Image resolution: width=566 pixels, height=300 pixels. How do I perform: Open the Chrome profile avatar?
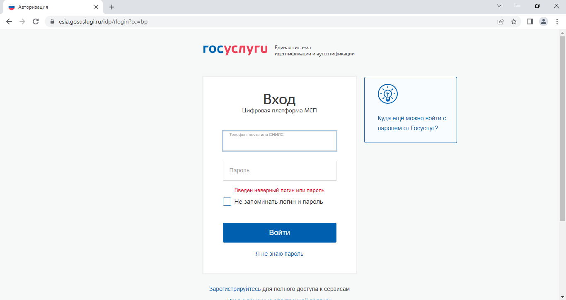tap(544, 21)
